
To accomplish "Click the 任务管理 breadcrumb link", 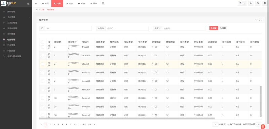I will tap(51, 10).
